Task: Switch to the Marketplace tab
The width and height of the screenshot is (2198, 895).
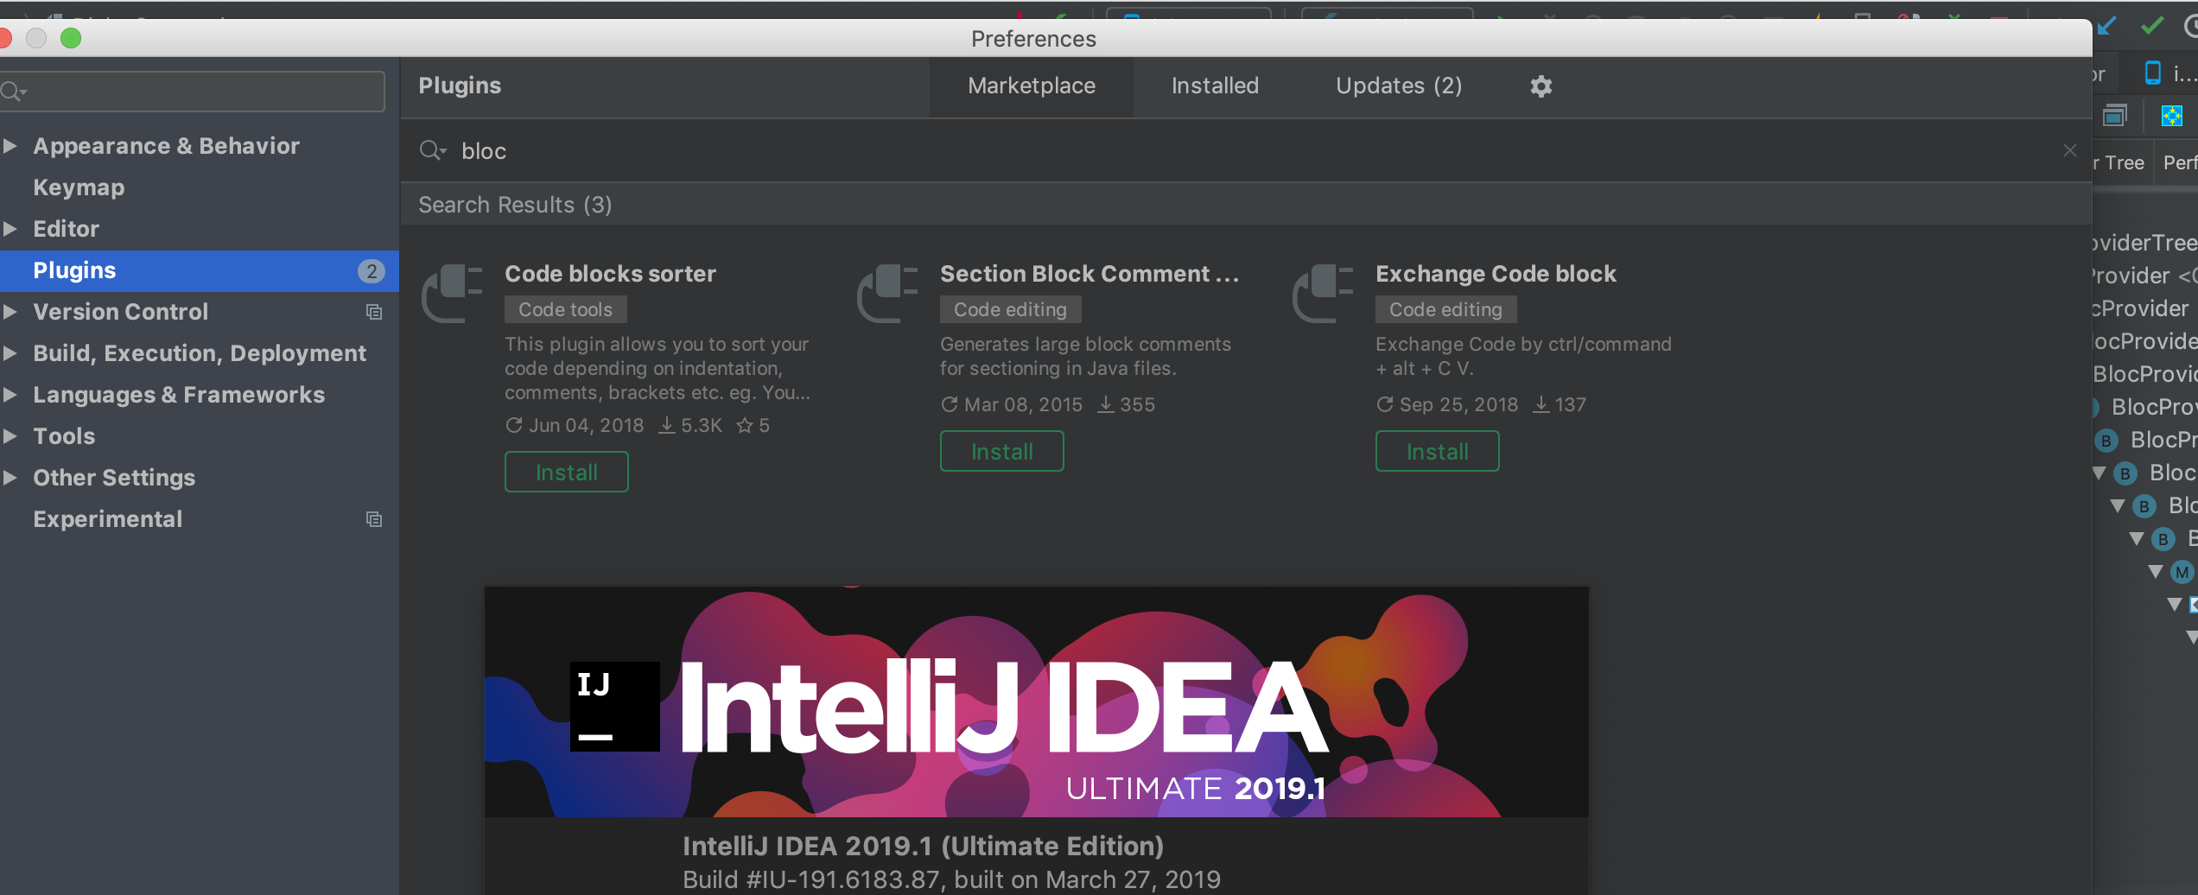Action: [1032, 86]
